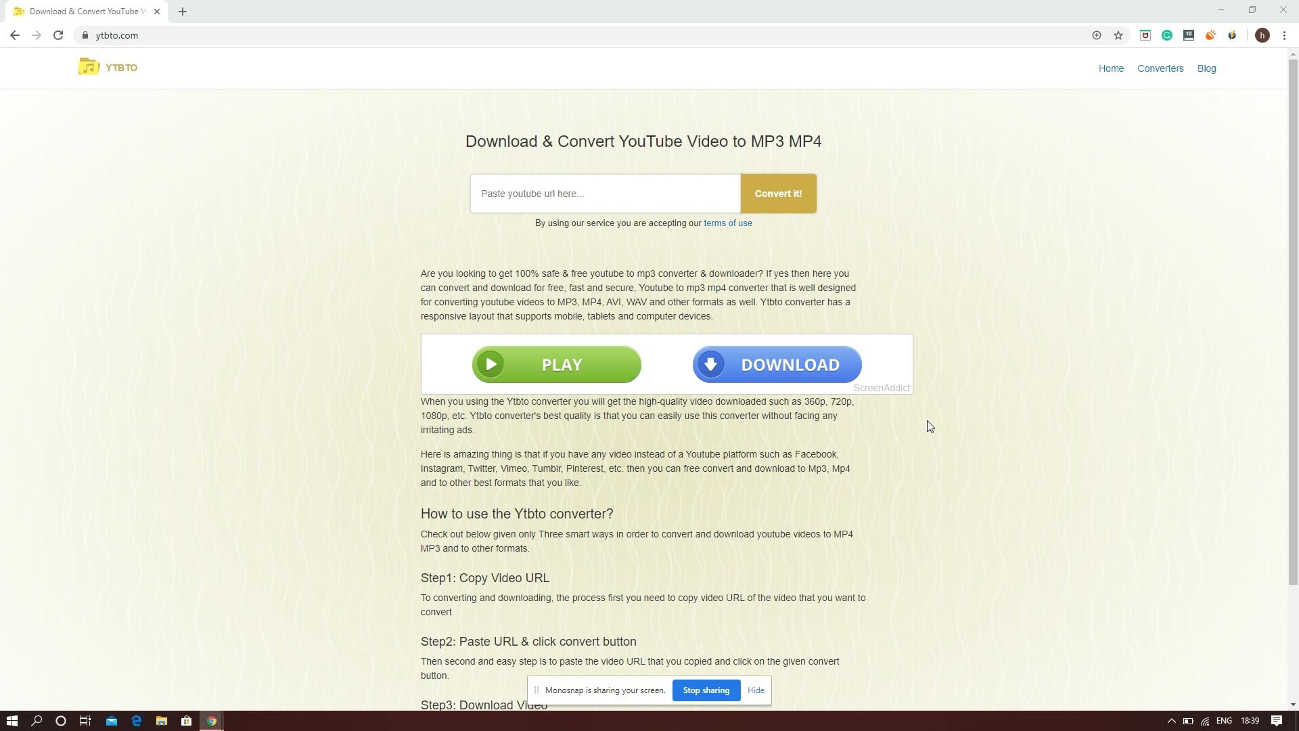Image resolution: width=1299 pixels, height=731 pixels.
Task: Click the browser refresh icon
Action: (x=58, y=36)
